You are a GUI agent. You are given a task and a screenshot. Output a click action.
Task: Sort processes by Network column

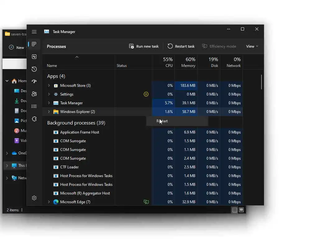tap(232, 62)
